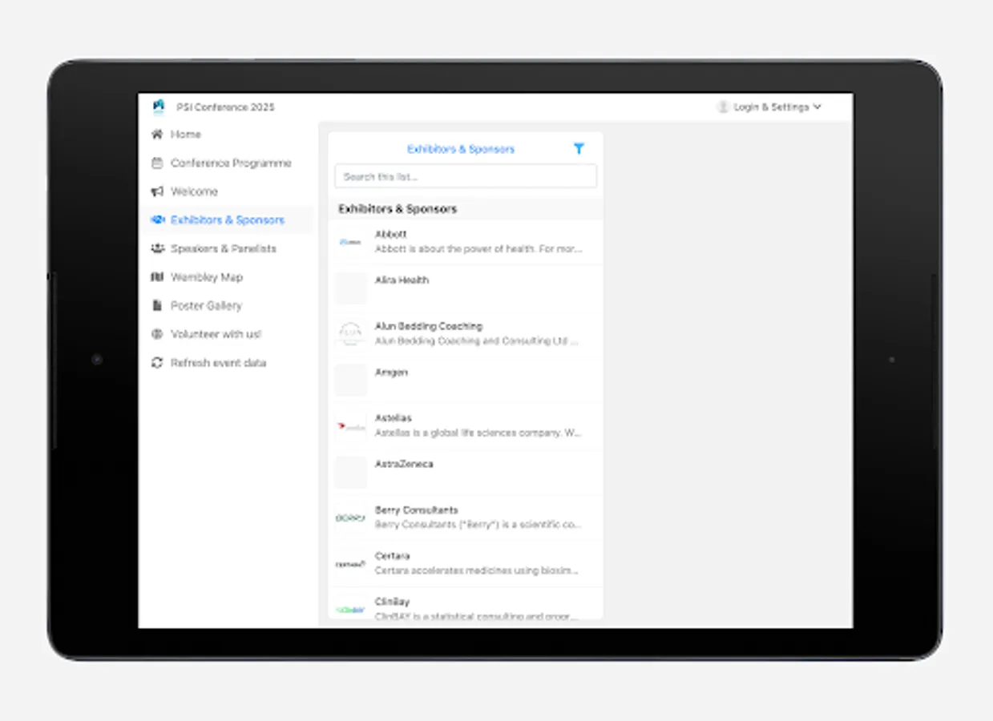993x721 pixels.
Task: Open the Astellas exhibitor name
Action: (394, 418)
